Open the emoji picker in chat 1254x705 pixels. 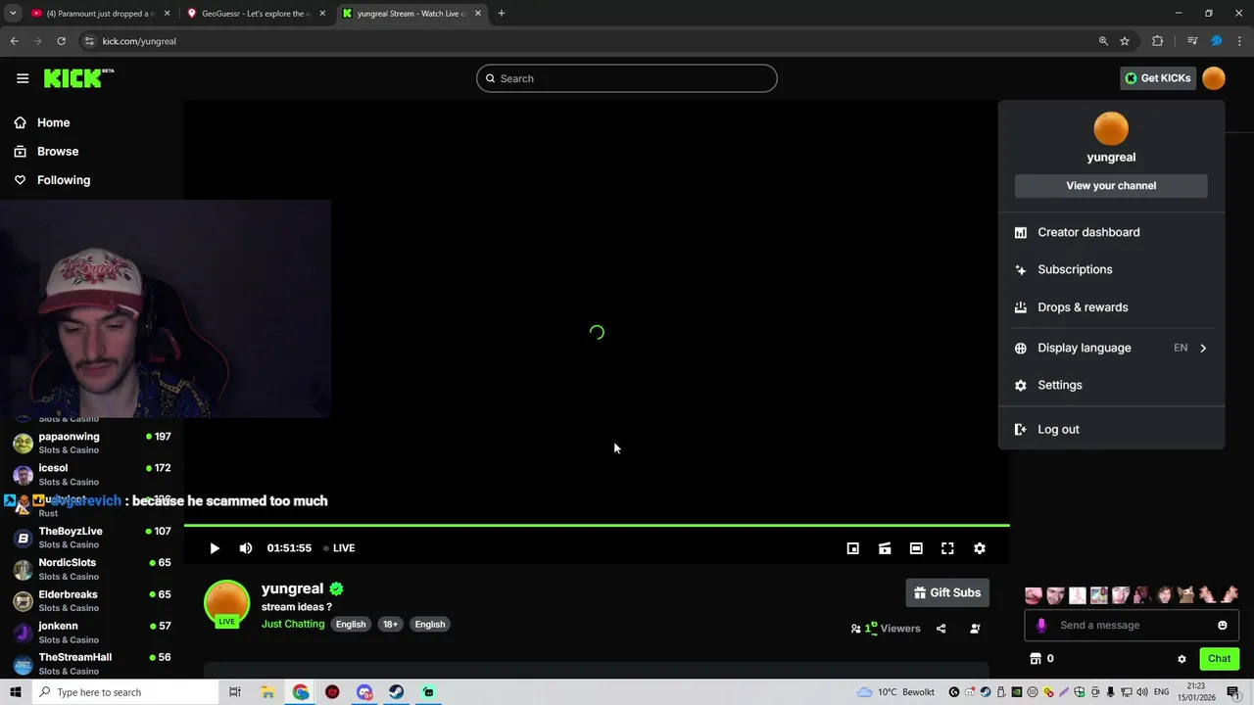point(1223,626)
